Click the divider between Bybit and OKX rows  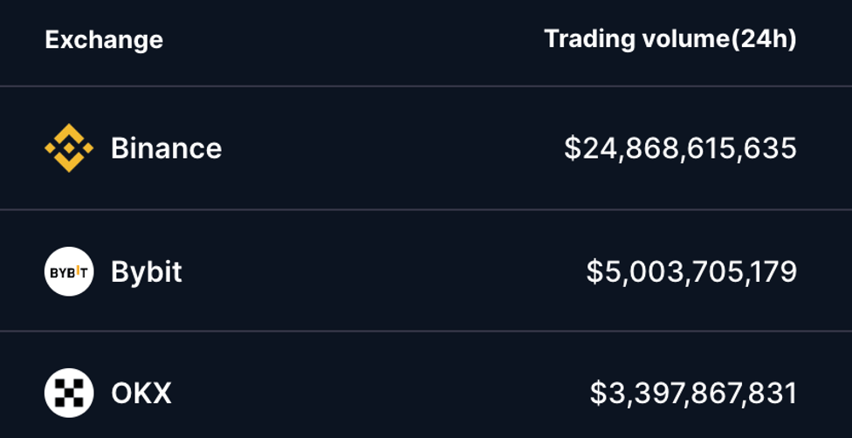pyautogui.click(x=426, y=332)
